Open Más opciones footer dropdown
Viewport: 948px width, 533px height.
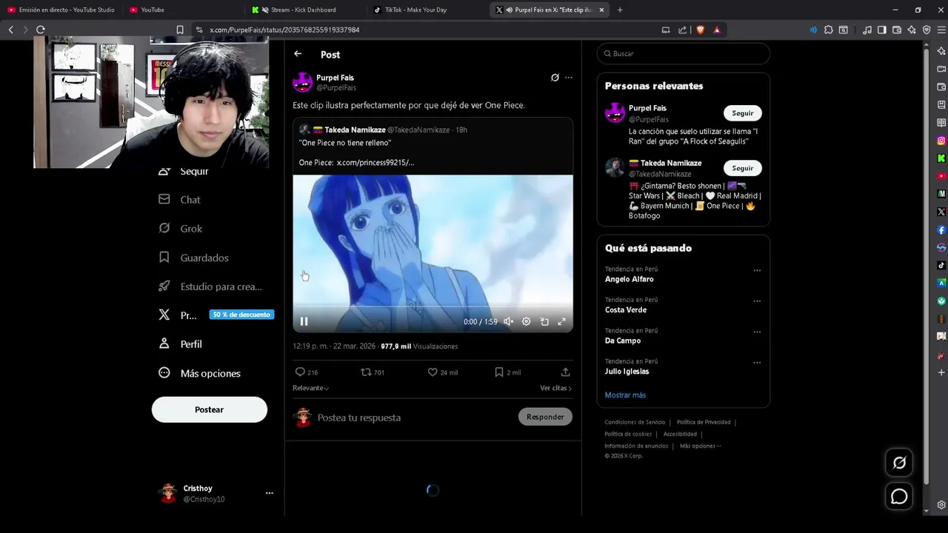[x=700, y=446]
